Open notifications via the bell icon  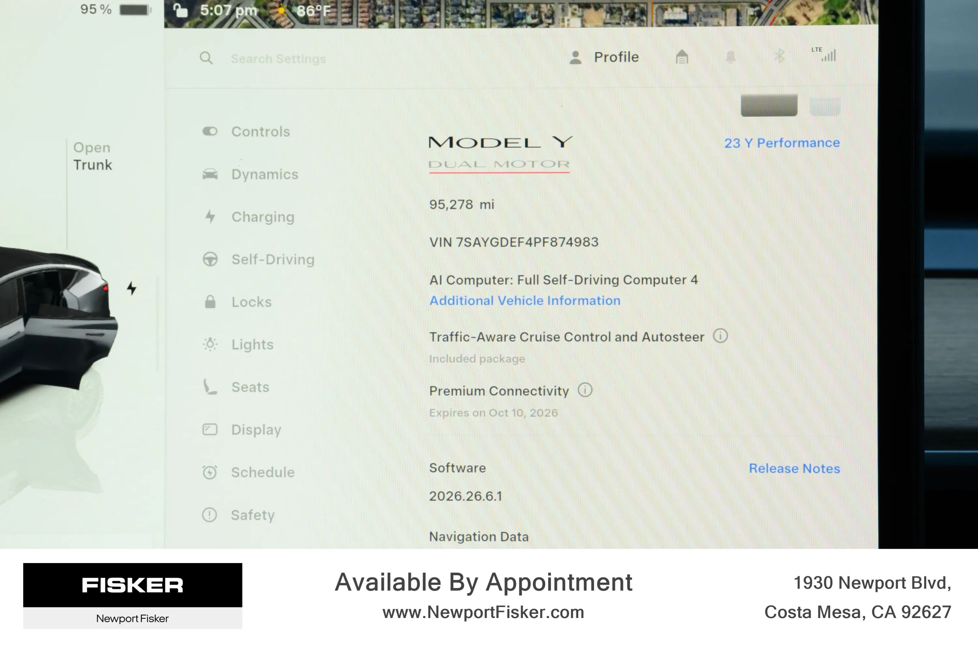730,57
